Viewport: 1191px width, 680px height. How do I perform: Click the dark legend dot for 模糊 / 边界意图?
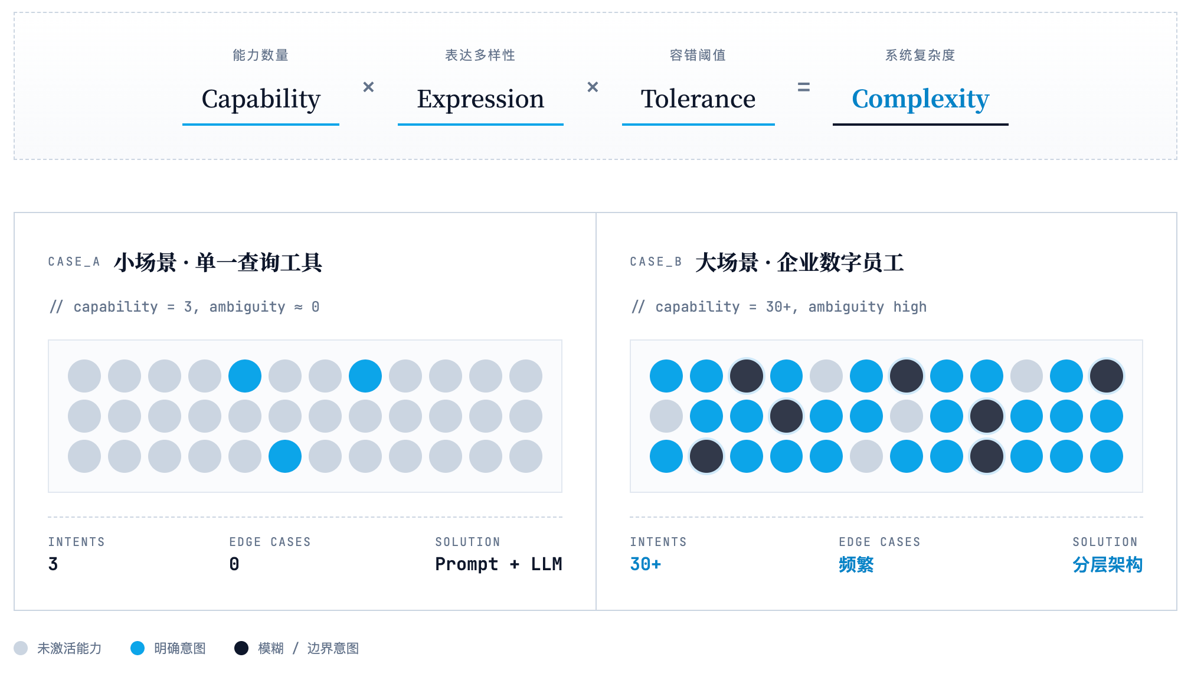pos(241,648)
